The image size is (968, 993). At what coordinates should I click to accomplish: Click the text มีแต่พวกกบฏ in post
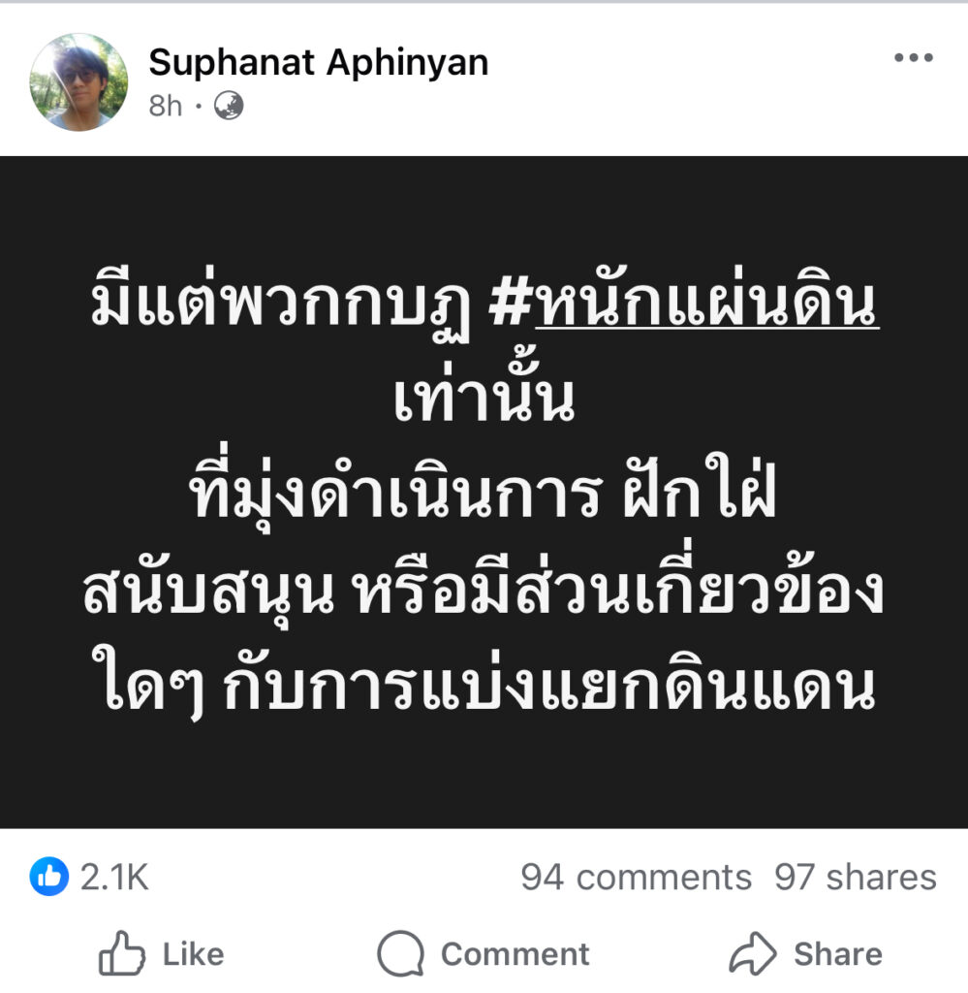tap(280, 305)
